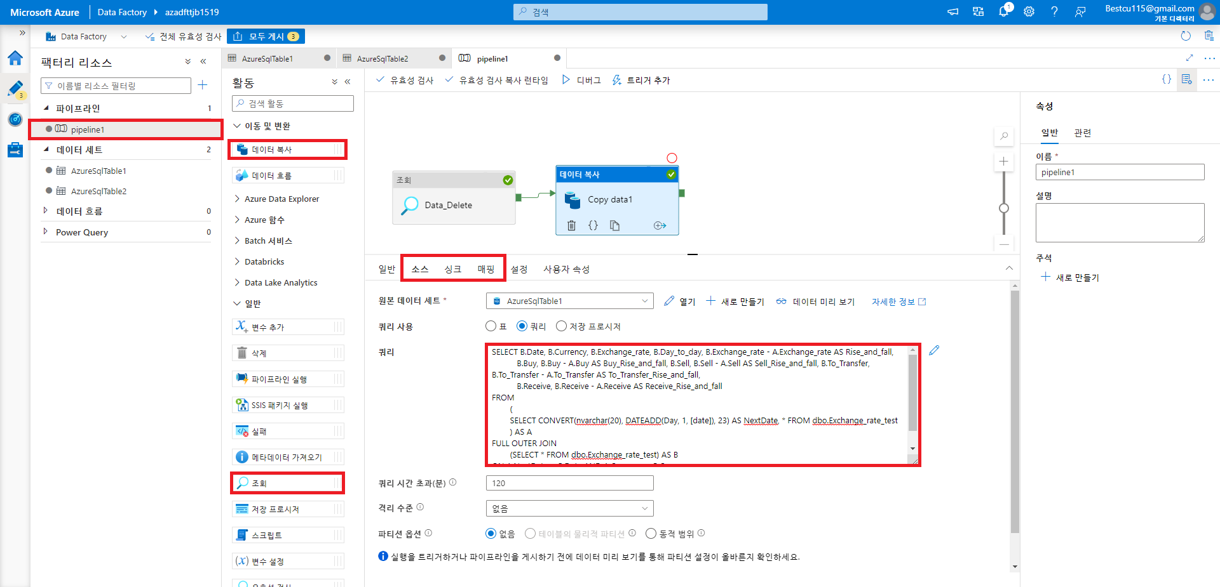Delete the Copy data1 activity with trash icon

click(571, 225)
